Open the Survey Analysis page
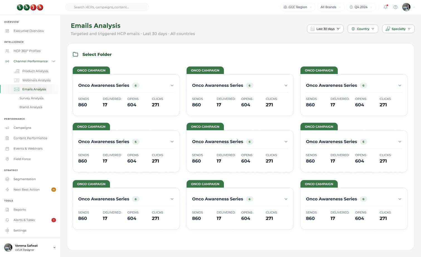 (x=31, y=98)
